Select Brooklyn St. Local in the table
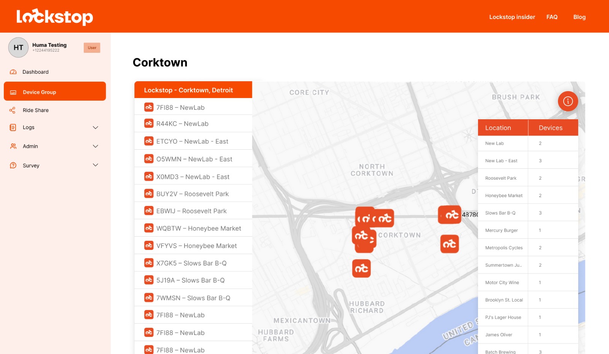This screenshot has width=609, height=354. 504,300
